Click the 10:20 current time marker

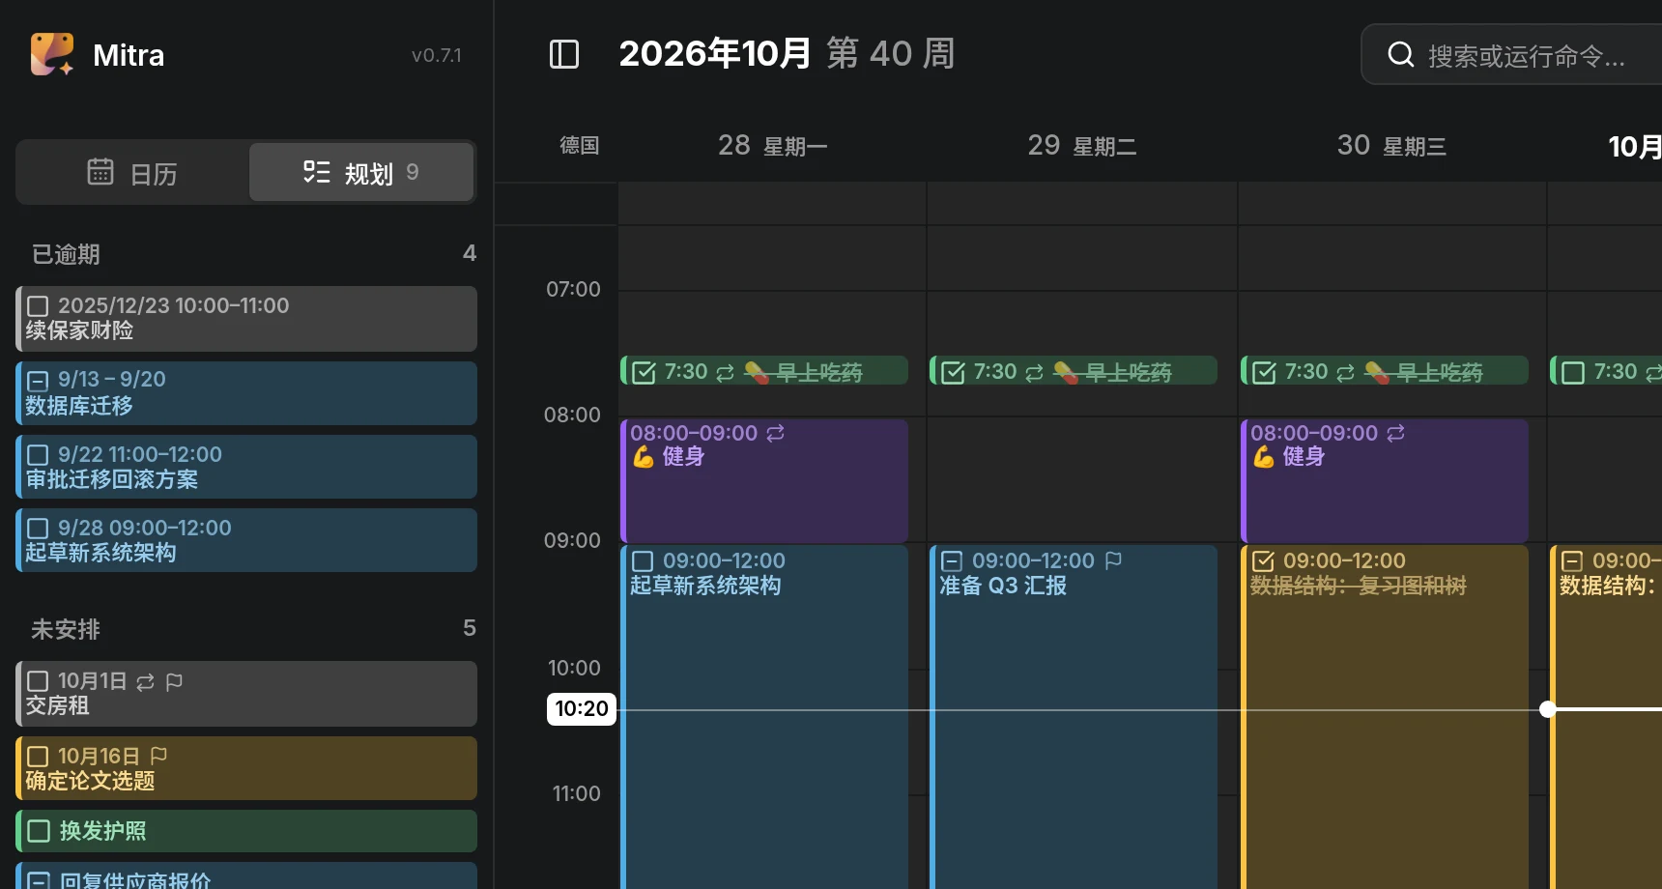[x=582, y=709]
